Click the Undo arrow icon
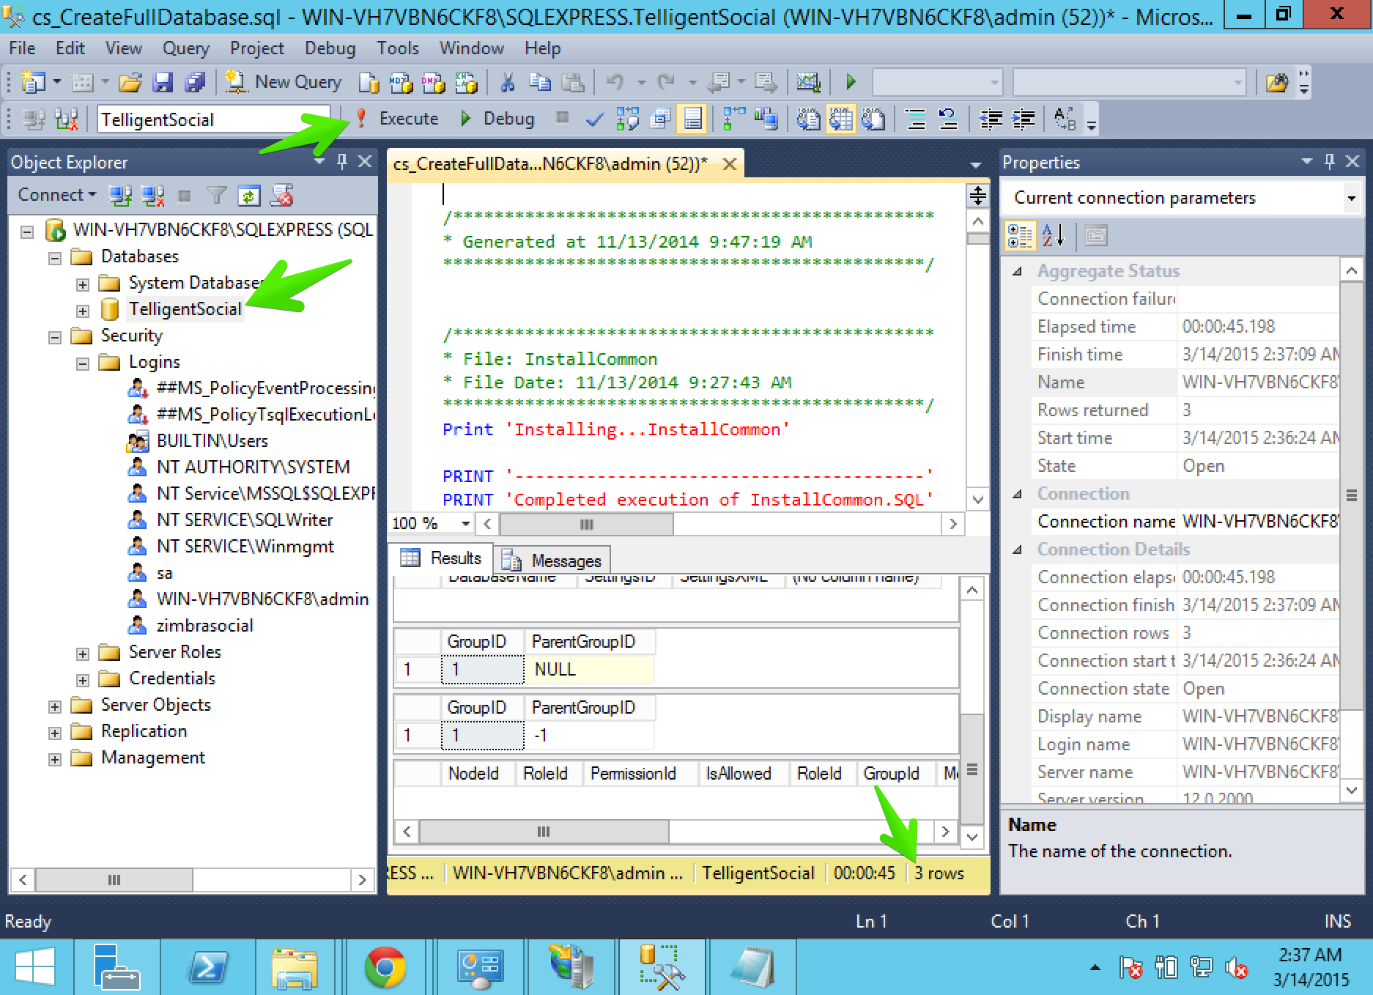Image resolution: width=1373 pixels, height=995 pixels. tap(614, 82)
